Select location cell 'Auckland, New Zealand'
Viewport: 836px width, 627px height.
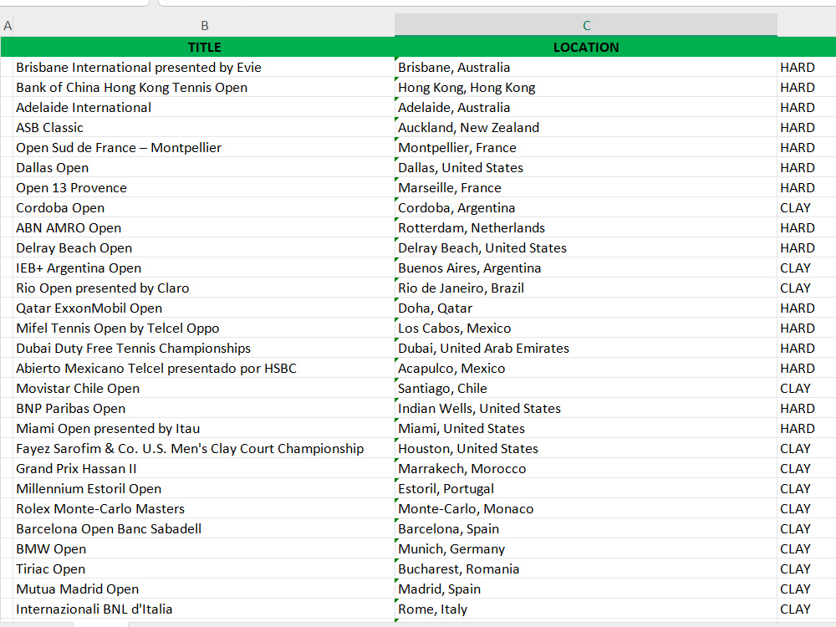(586, 127)
